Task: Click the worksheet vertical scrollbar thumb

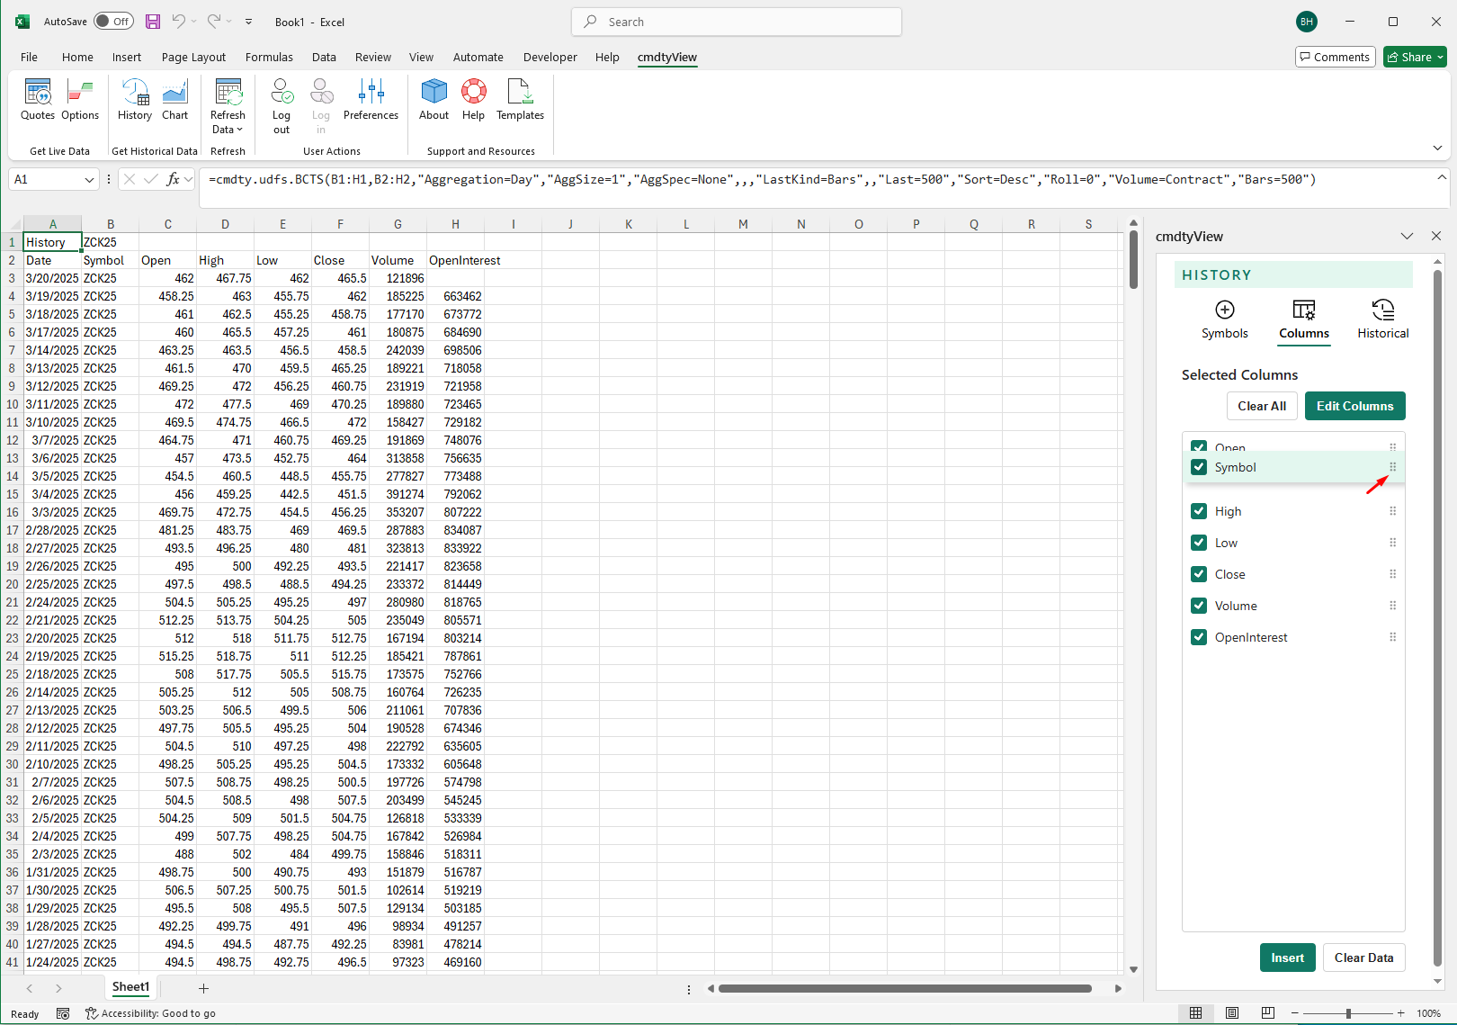Action: (1133, 259)
